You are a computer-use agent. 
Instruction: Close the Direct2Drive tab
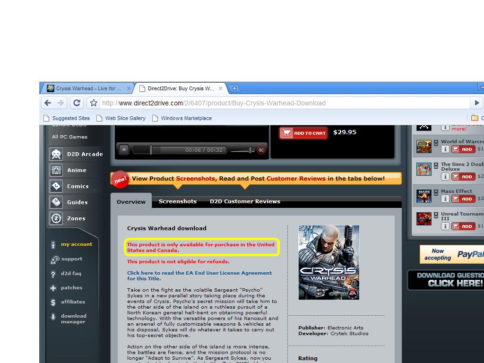(x=221, y=88)
